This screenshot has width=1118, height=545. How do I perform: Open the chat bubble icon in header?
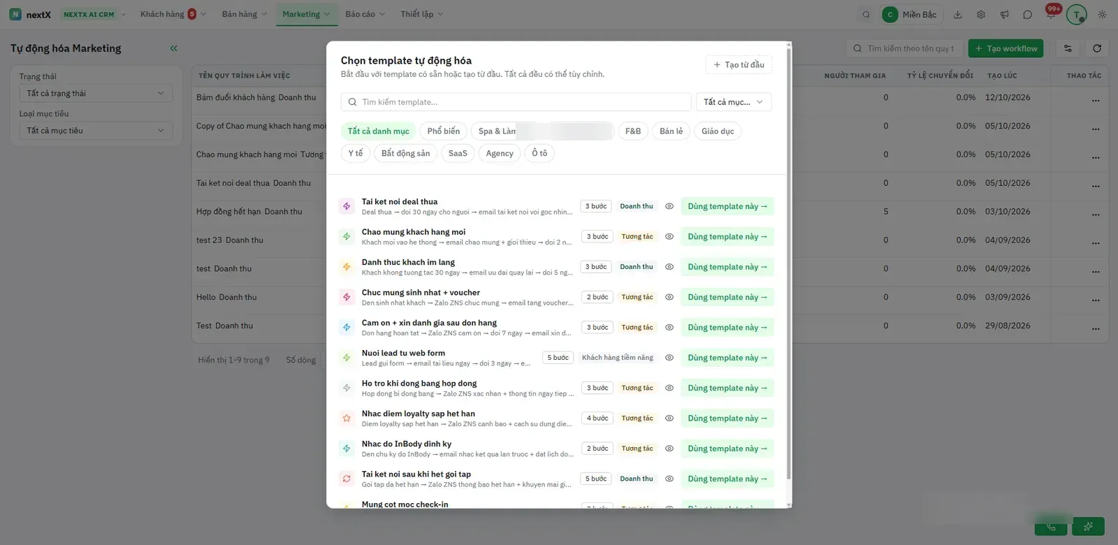coord(1027,15)
